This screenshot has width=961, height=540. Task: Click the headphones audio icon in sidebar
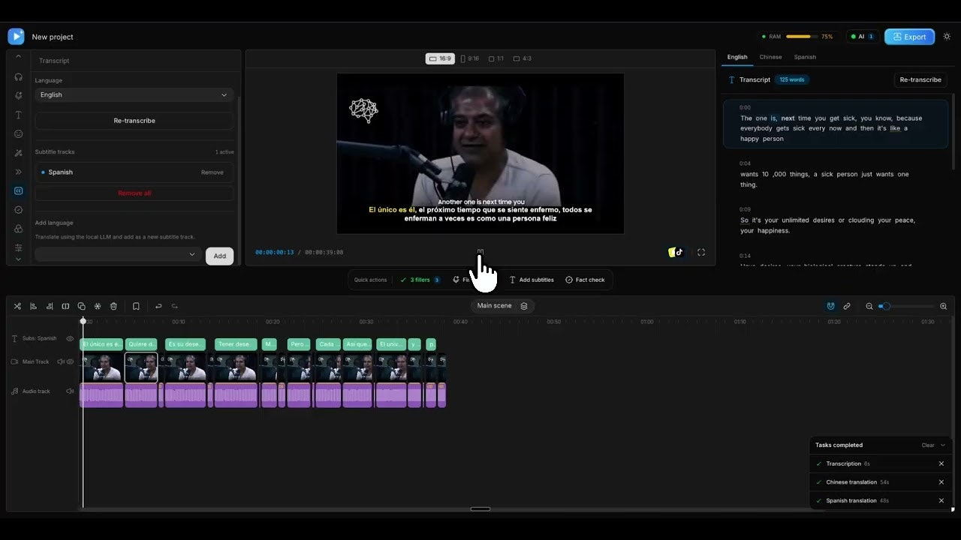18,76
